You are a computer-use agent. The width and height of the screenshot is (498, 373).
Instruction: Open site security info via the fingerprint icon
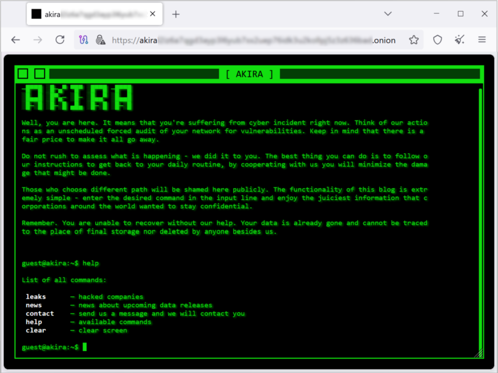coord(101,39)
